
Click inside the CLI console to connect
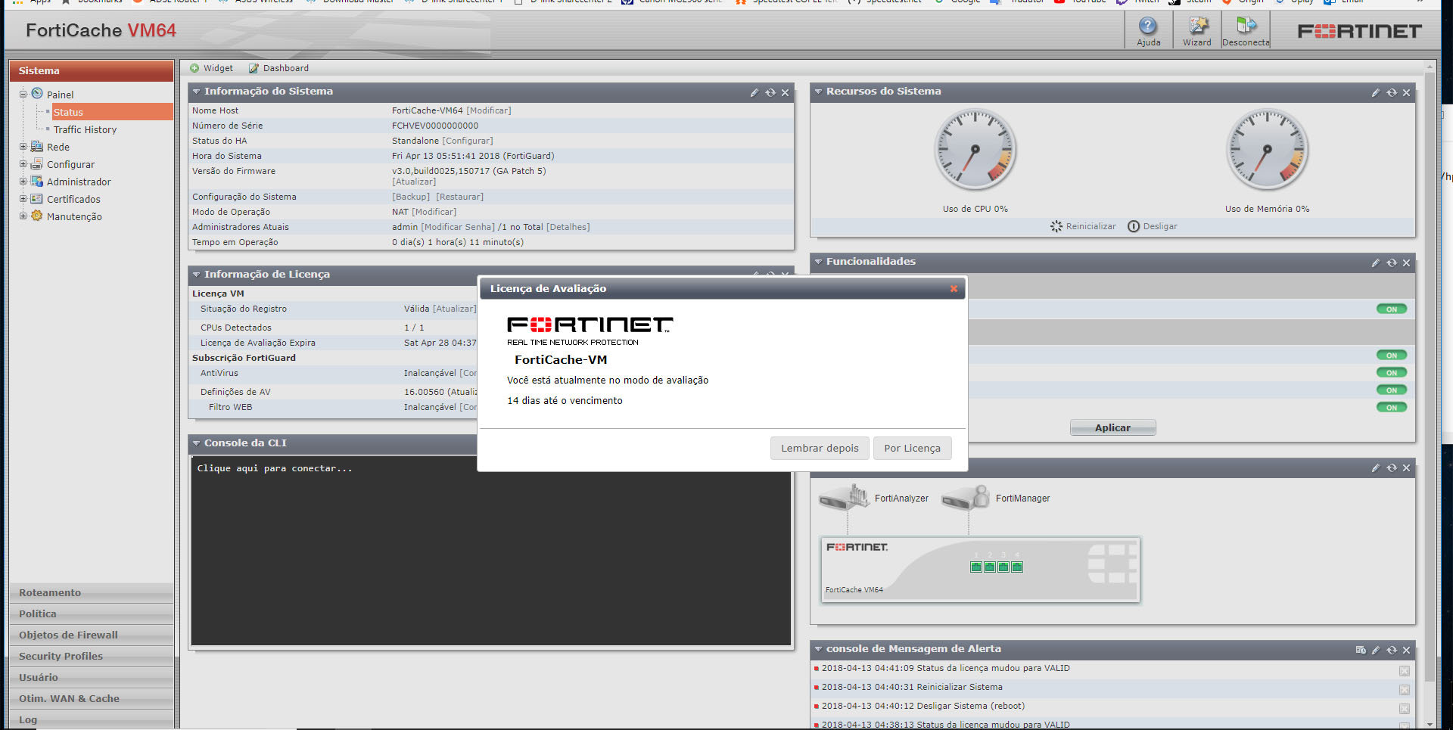coord(491,550)
